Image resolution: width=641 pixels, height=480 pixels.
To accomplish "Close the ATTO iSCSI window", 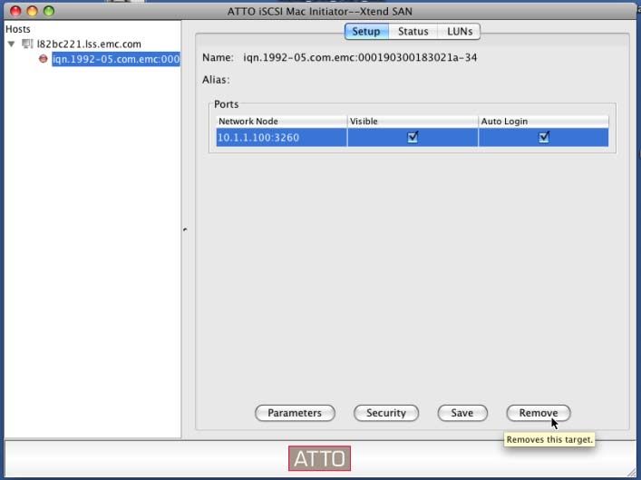I will coord(15,11).
